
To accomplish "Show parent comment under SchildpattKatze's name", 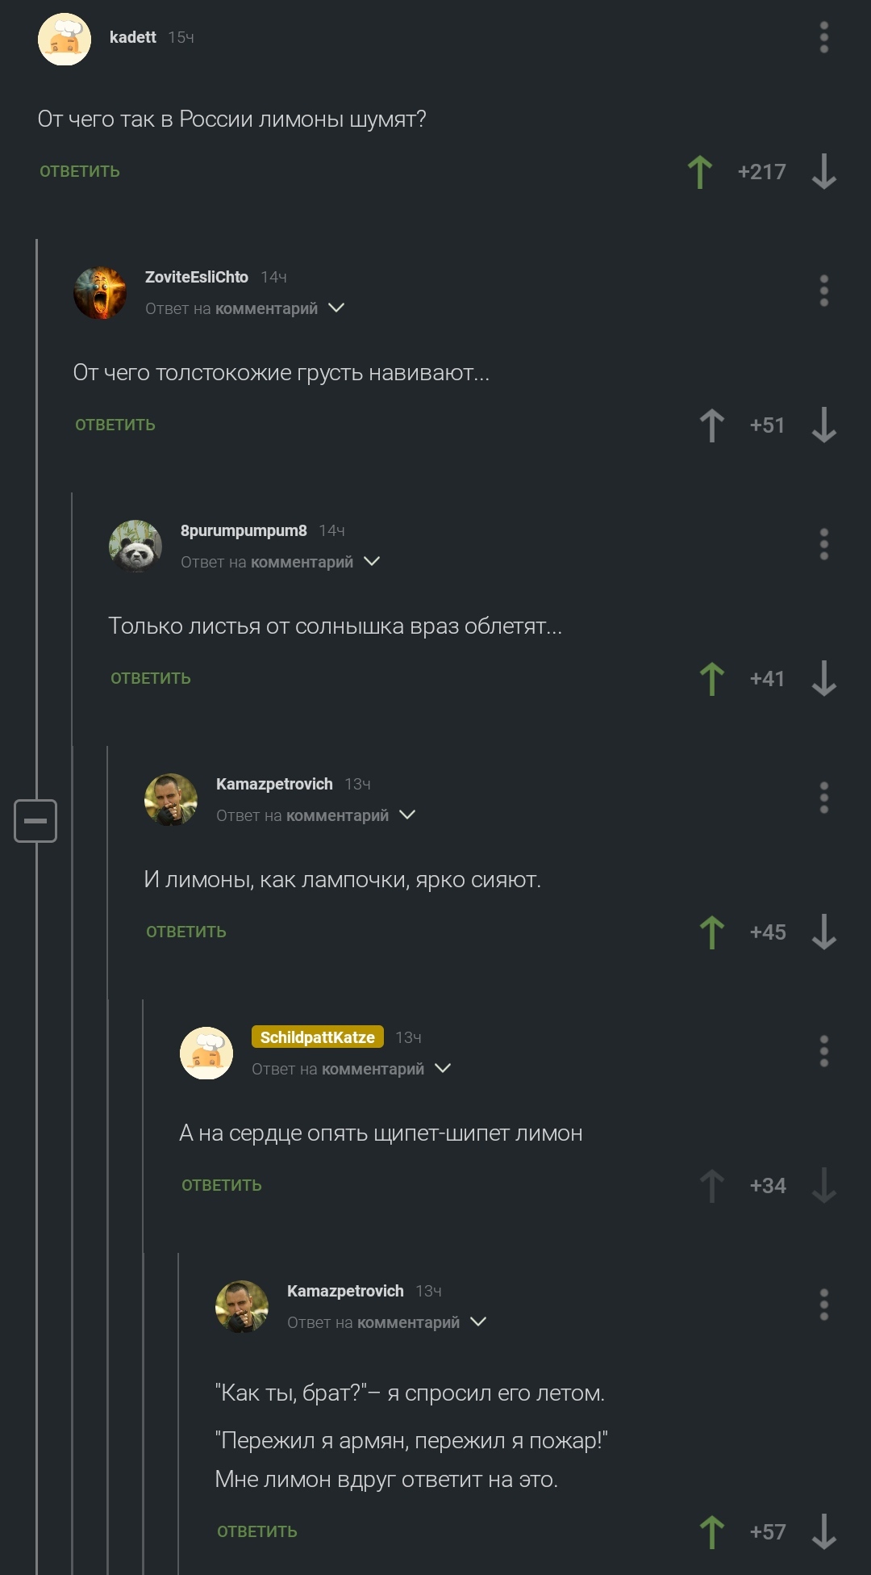I will point(443,1069).
